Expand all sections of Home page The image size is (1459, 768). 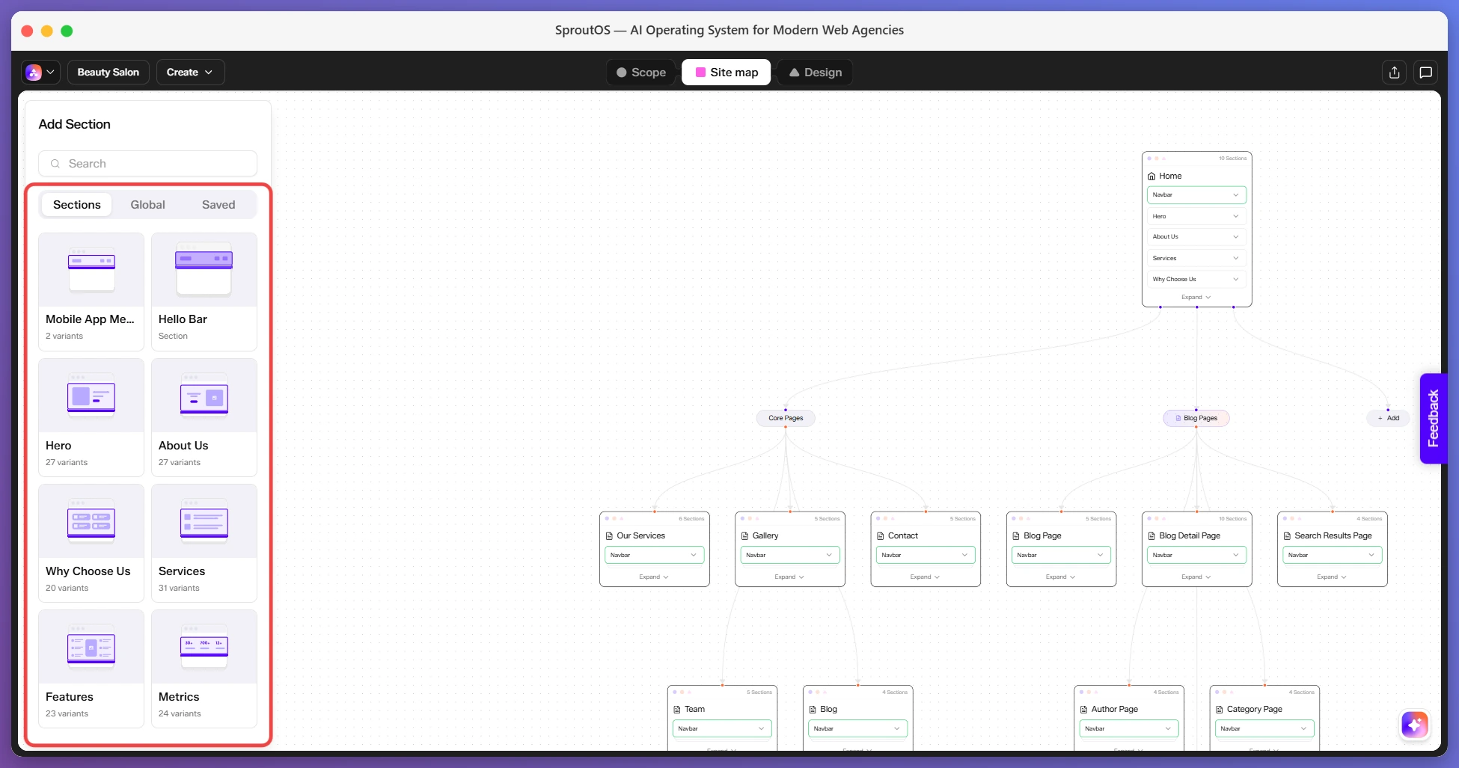tap(1196, 298)
